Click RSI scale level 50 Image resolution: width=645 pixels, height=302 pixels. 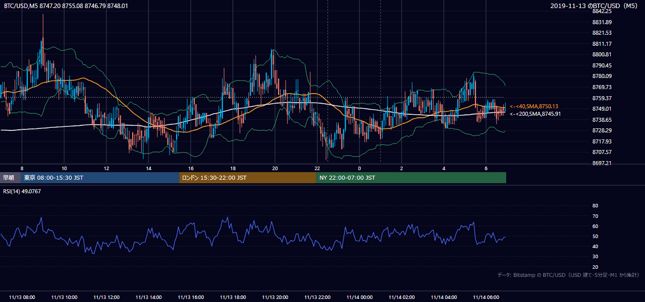point(595,236)
